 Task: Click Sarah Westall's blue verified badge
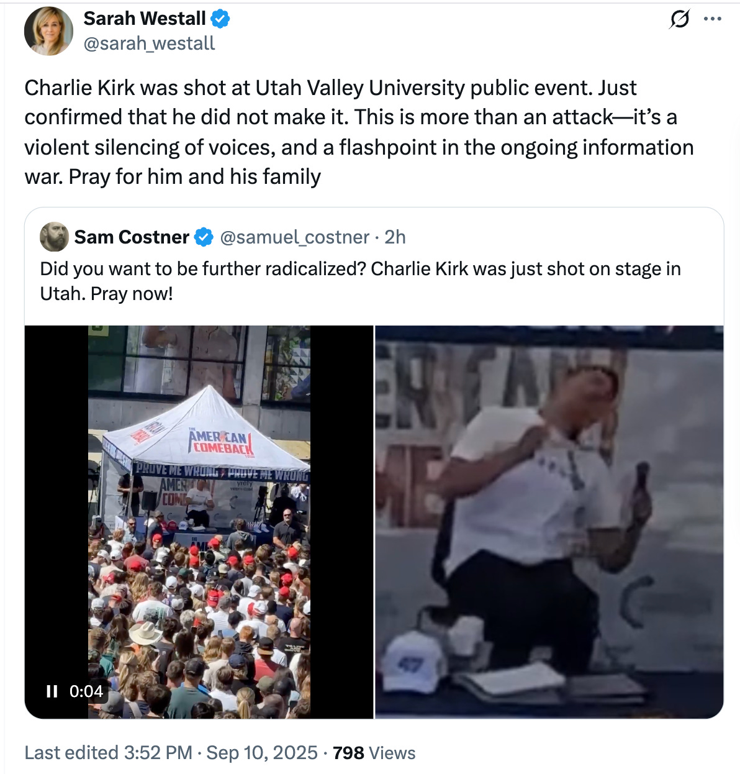click(220, 19)
